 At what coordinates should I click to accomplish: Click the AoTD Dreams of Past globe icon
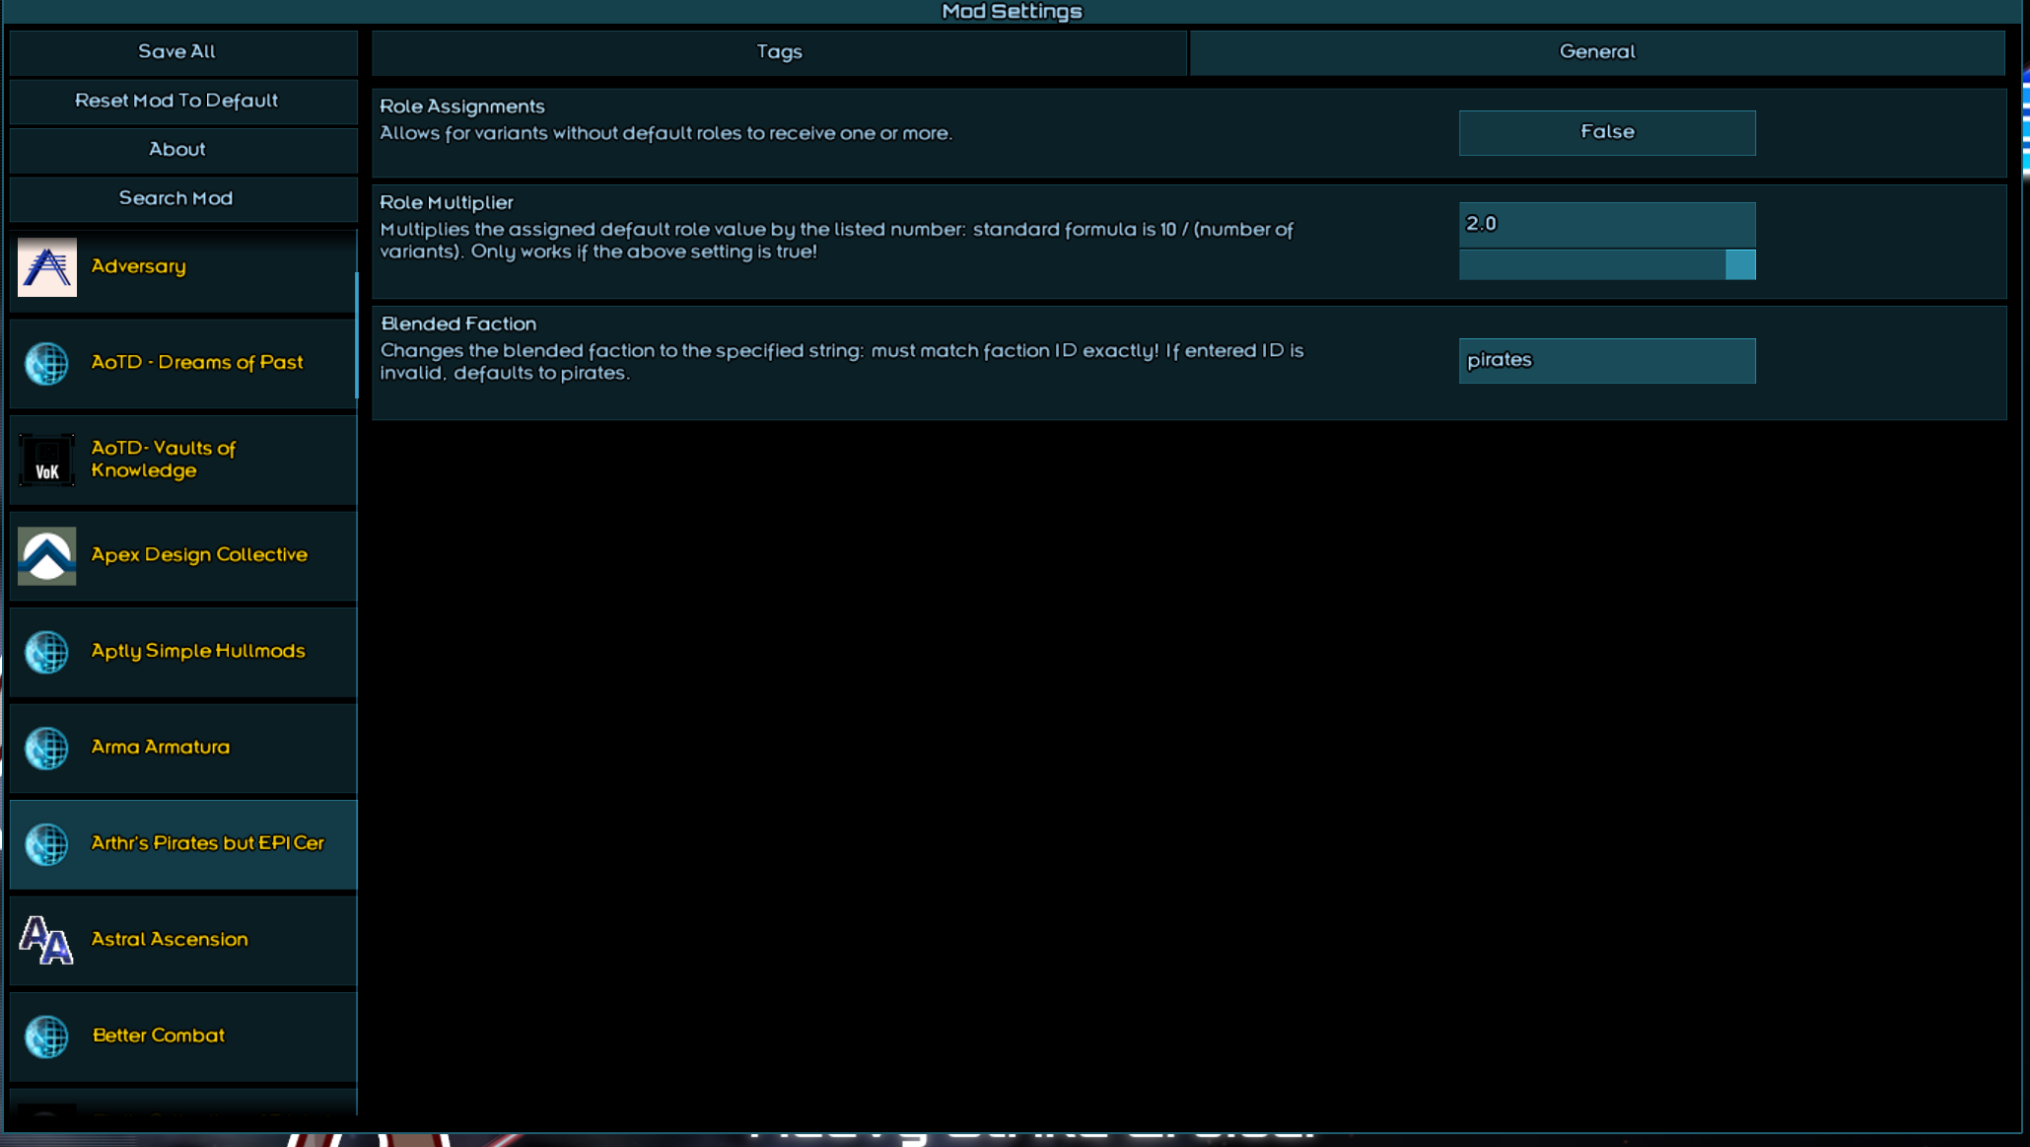[x=46, y=364]
